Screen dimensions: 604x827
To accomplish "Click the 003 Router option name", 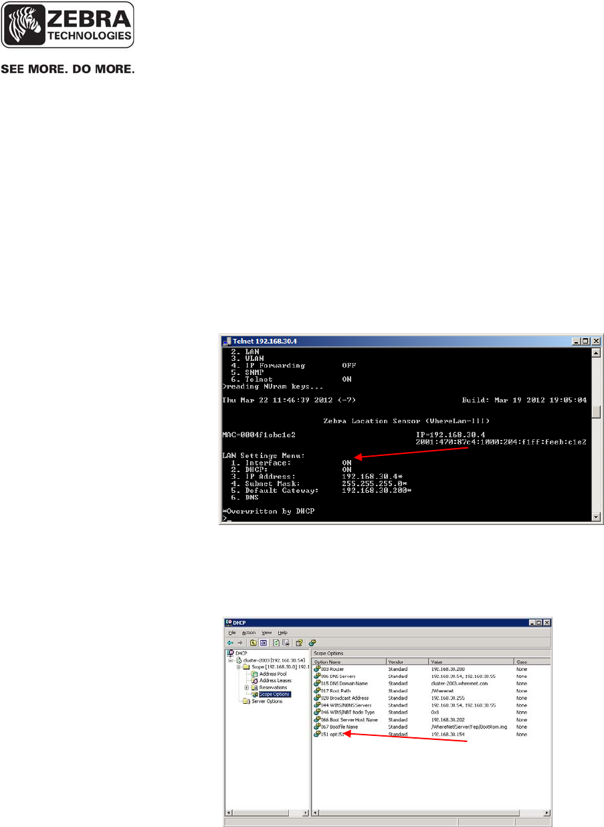I will [x=332, y=669].
